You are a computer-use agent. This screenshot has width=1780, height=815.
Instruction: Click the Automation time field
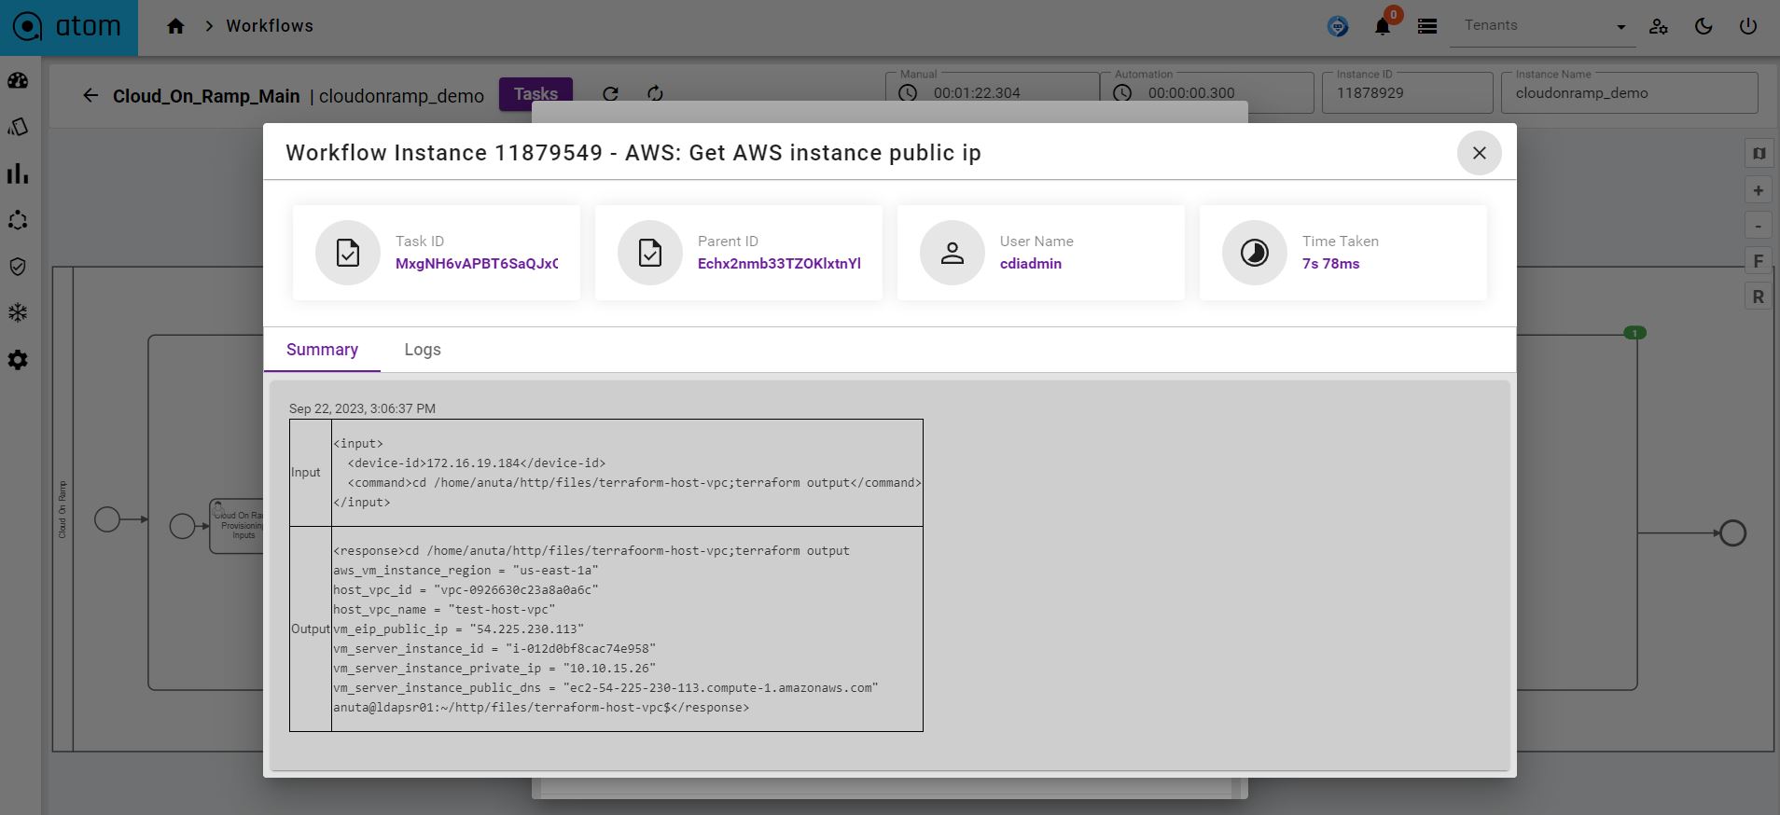click(x=1206, y=92)
